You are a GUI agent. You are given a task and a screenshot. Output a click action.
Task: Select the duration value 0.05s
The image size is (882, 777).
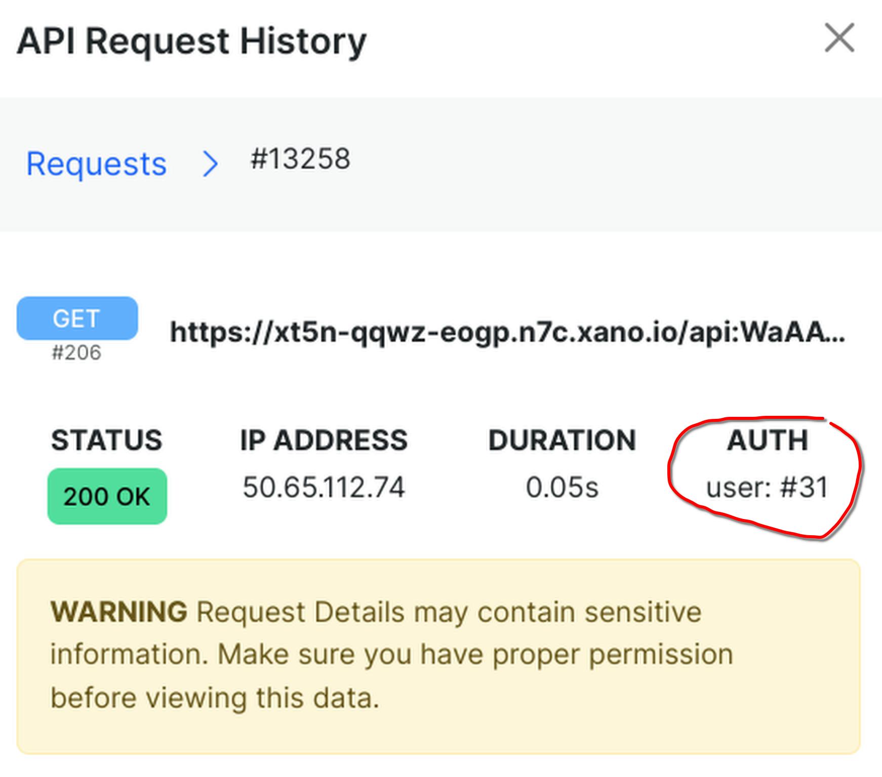coord(562,487)
